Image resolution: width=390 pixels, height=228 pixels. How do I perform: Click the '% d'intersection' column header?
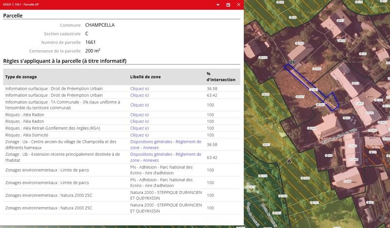point(221,76)
